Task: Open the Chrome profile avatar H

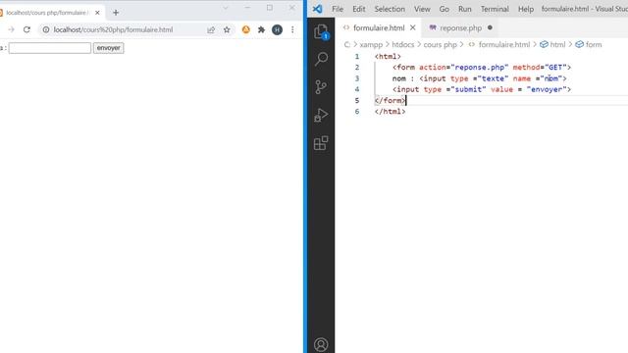Action: 277,29
